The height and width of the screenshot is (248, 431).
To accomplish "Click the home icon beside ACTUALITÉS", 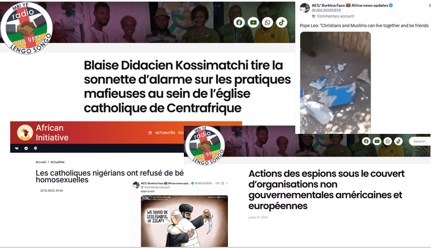I will pos(150,133).
